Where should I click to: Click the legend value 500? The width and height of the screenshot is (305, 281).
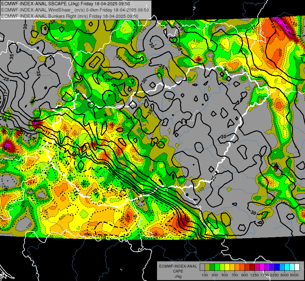point(225,275)
